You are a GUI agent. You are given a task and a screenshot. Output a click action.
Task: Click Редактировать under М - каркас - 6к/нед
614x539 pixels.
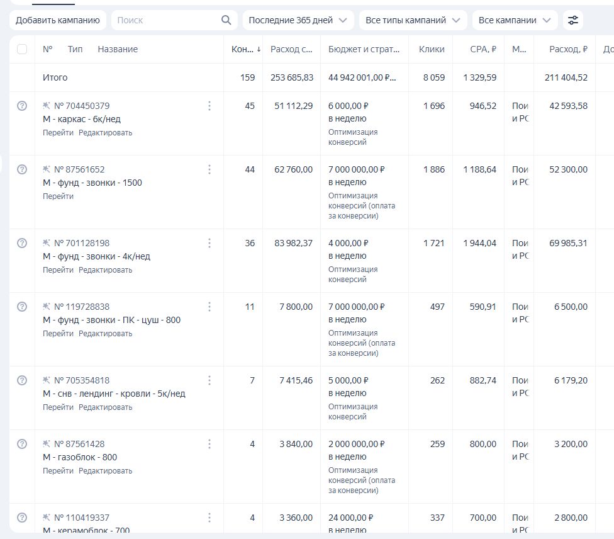coord(105,133)
